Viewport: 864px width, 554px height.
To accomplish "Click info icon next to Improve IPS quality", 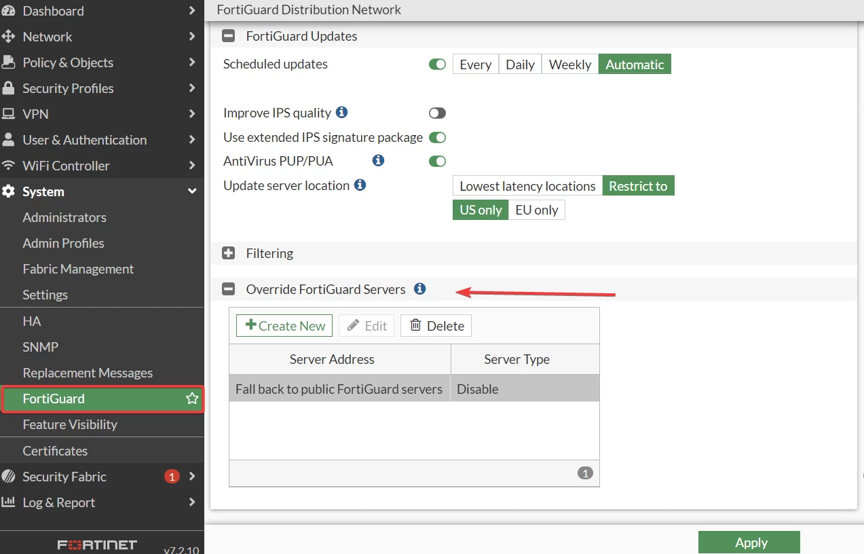I will pos(342,112).
